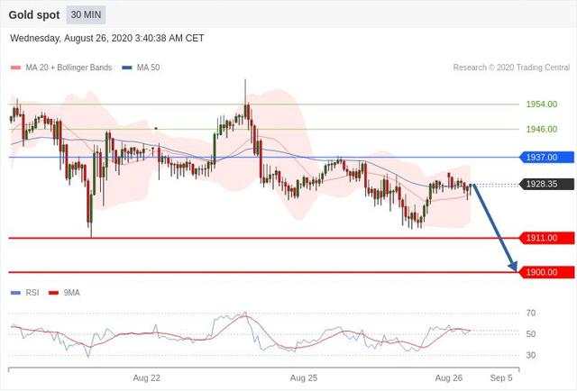Click the blue MA 50 legend swatch
This screenshot has height=391, width=577.
point(127,68)
